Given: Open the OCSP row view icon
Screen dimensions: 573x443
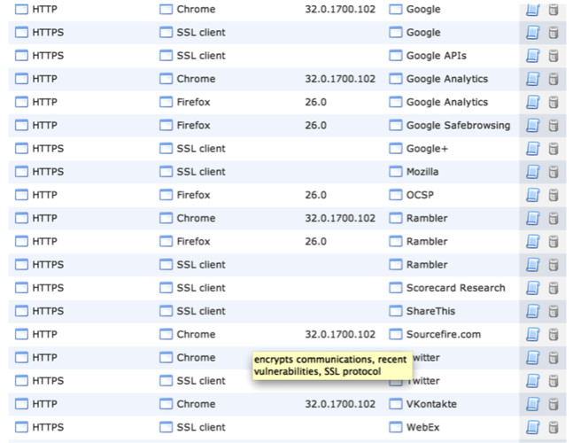Looking at the screenshot, I should pyautogui.click(x=533, y=195).
